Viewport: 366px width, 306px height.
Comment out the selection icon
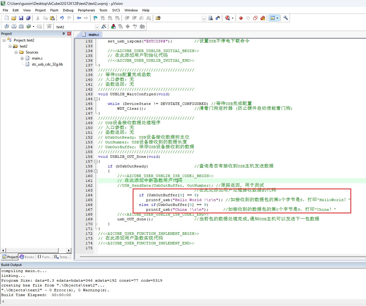pos(142,18)
